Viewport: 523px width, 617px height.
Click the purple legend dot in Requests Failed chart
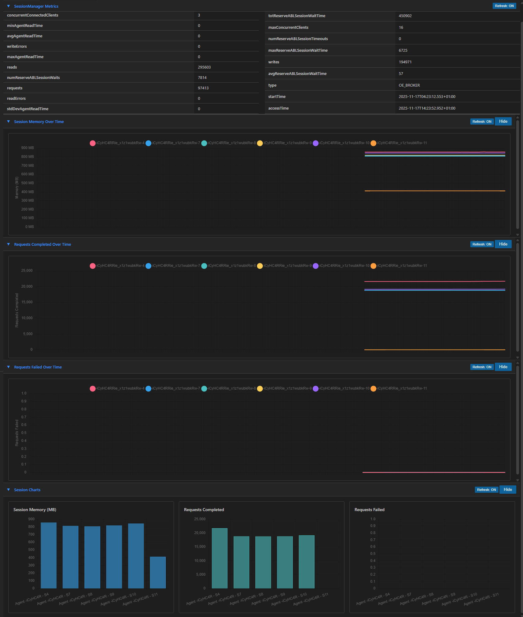click(316, 388)
